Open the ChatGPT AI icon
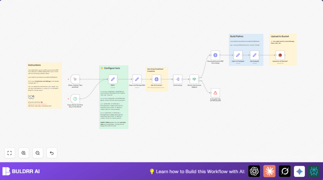This screenshot has width=323, height=180. 254,171
